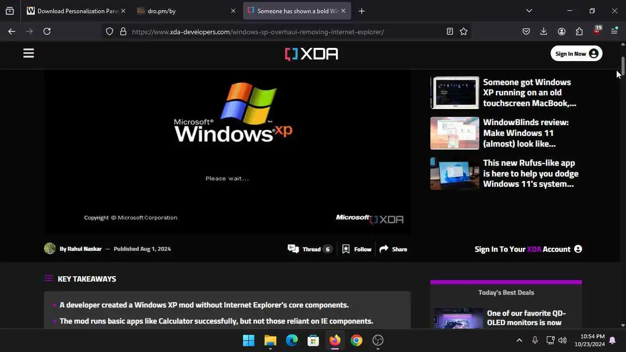The image size is (626, 352).
Task: Open File Explorer from taskbar
Action: pos(270,340)
